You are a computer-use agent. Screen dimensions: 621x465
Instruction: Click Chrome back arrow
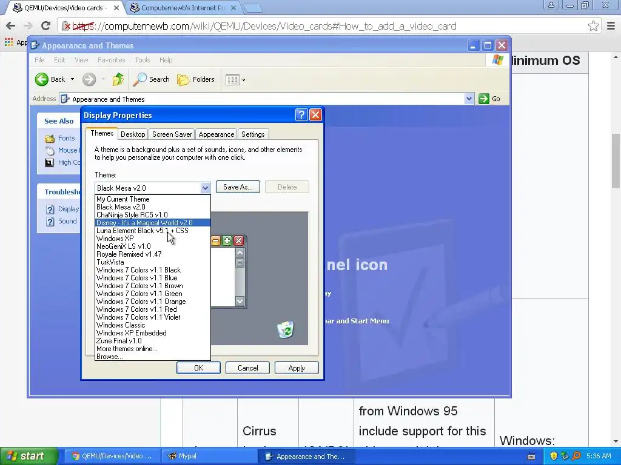[11, 26]
